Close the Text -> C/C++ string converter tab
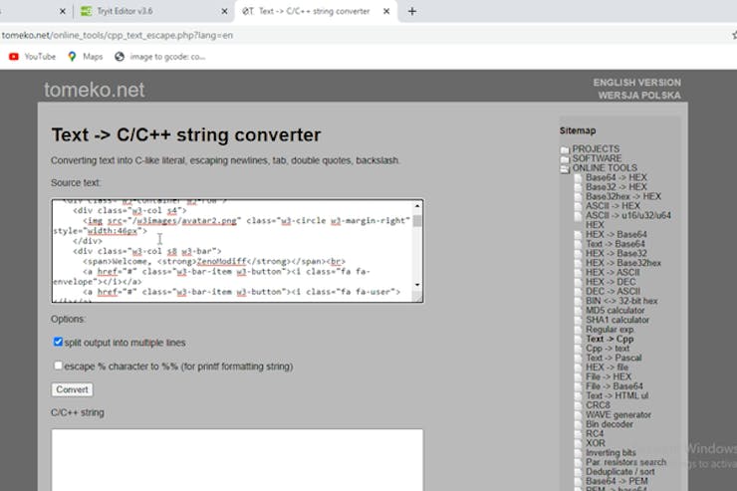737x491 pixels. [386, 11]
